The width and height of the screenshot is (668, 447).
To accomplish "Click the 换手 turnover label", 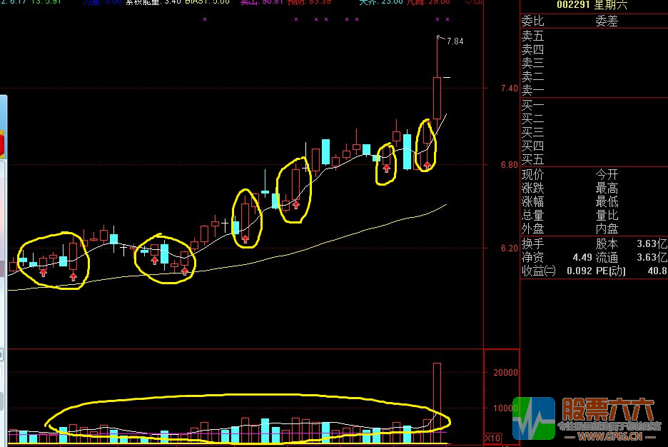I will point(532,243).
